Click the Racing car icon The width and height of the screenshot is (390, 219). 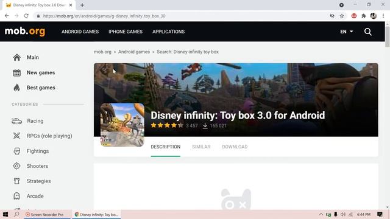click(x=16, y=121)
